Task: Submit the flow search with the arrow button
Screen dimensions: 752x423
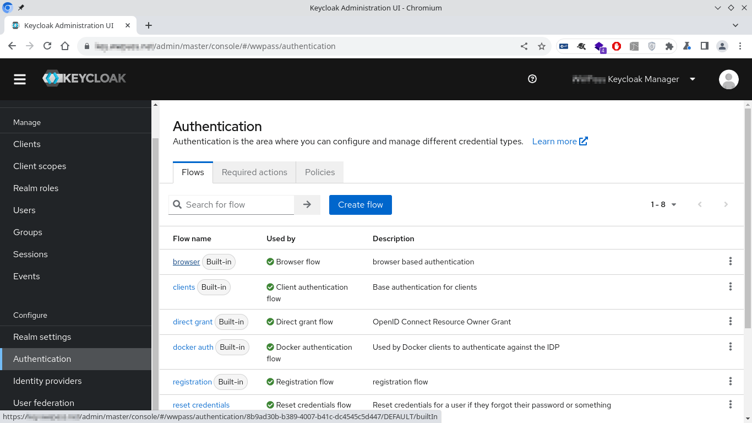Action: pyautogui.click(x=307, y=204)
